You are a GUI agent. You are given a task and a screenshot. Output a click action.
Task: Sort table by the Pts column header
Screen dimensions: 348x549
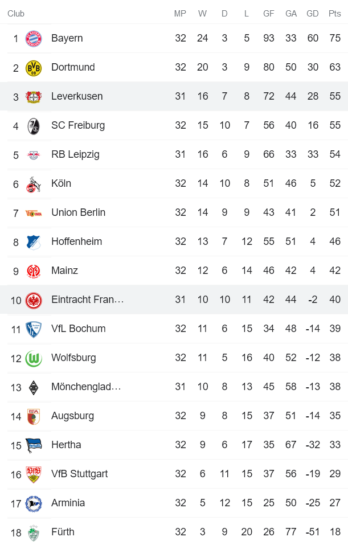(334, 13)
